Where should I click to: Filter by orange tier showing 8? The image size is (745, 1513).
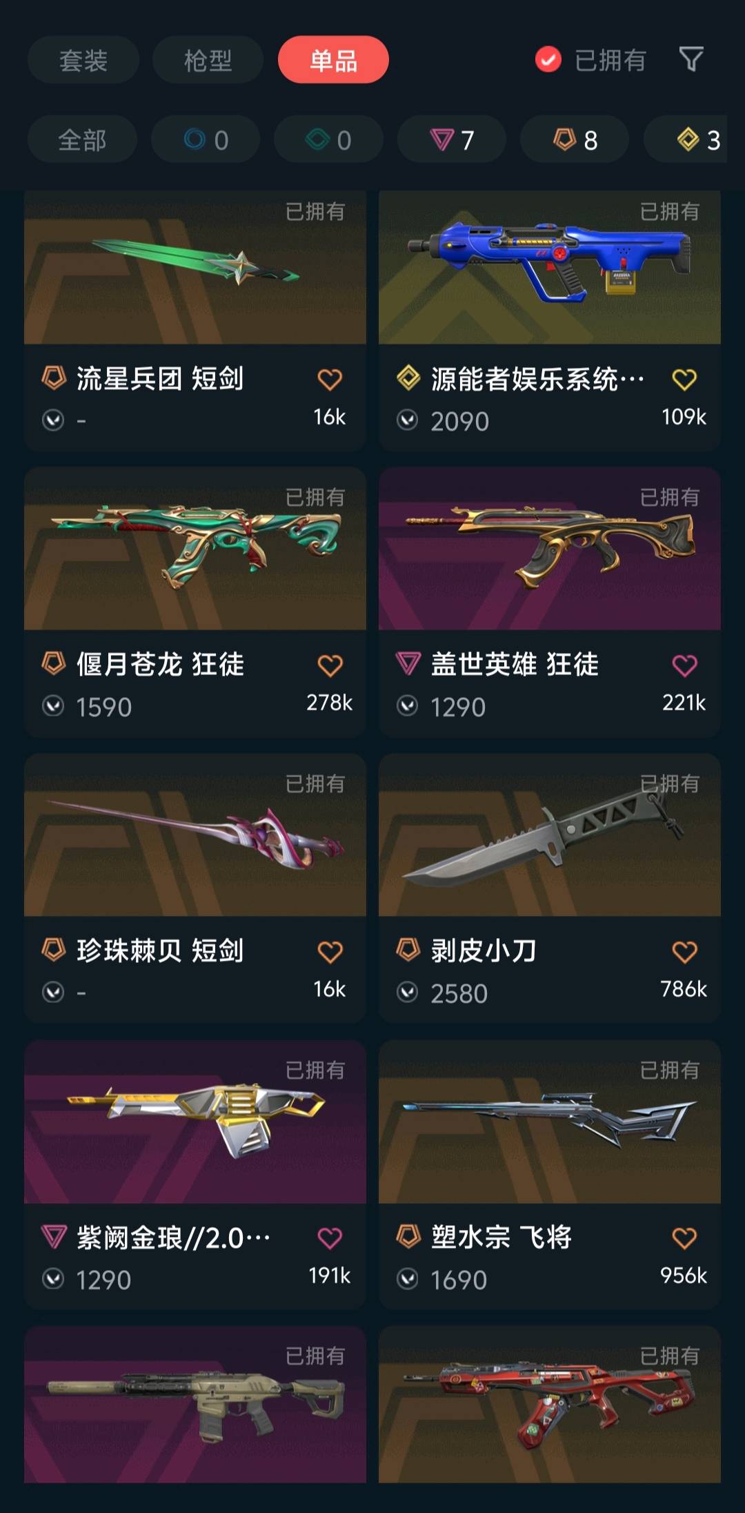coord(575,139)
